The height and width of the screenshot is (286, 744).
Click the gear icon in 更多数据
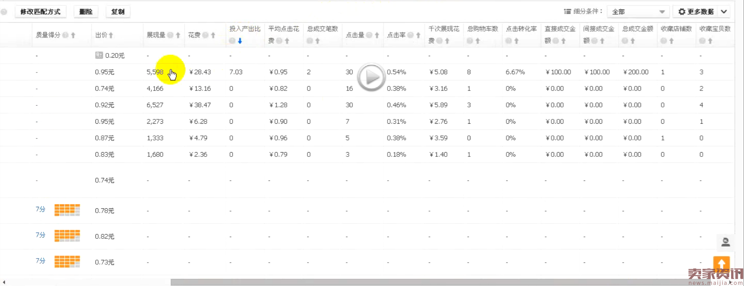point(682,12)
